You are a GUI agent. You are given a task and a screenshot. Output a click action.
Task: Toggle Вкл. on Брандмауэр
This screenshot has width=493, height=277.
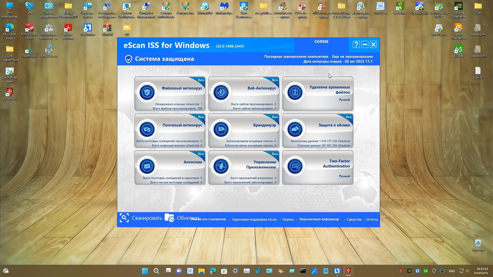click(275, 117)
